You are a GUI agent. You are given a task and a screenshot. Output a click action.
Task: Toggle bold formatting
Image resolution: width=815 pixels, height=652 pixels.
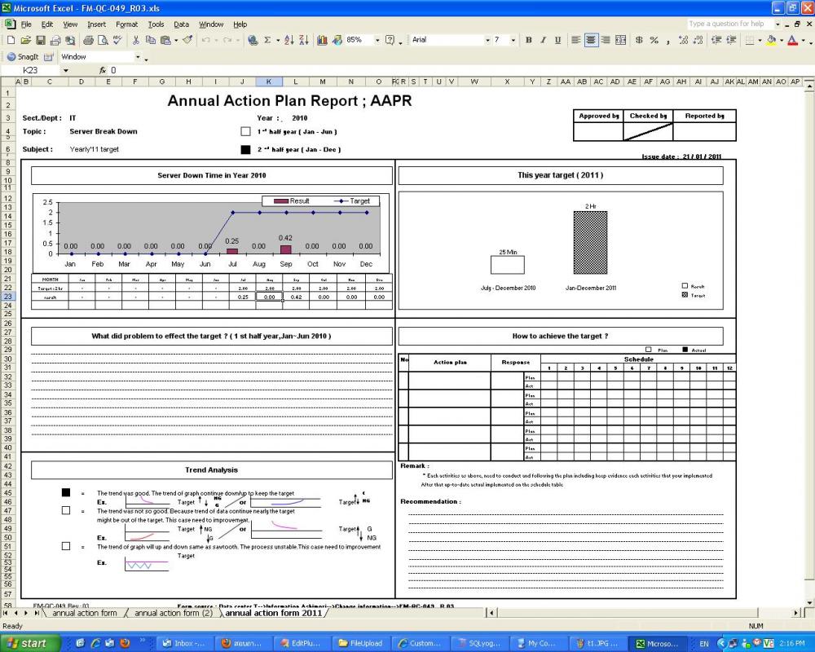pos(529,40)
